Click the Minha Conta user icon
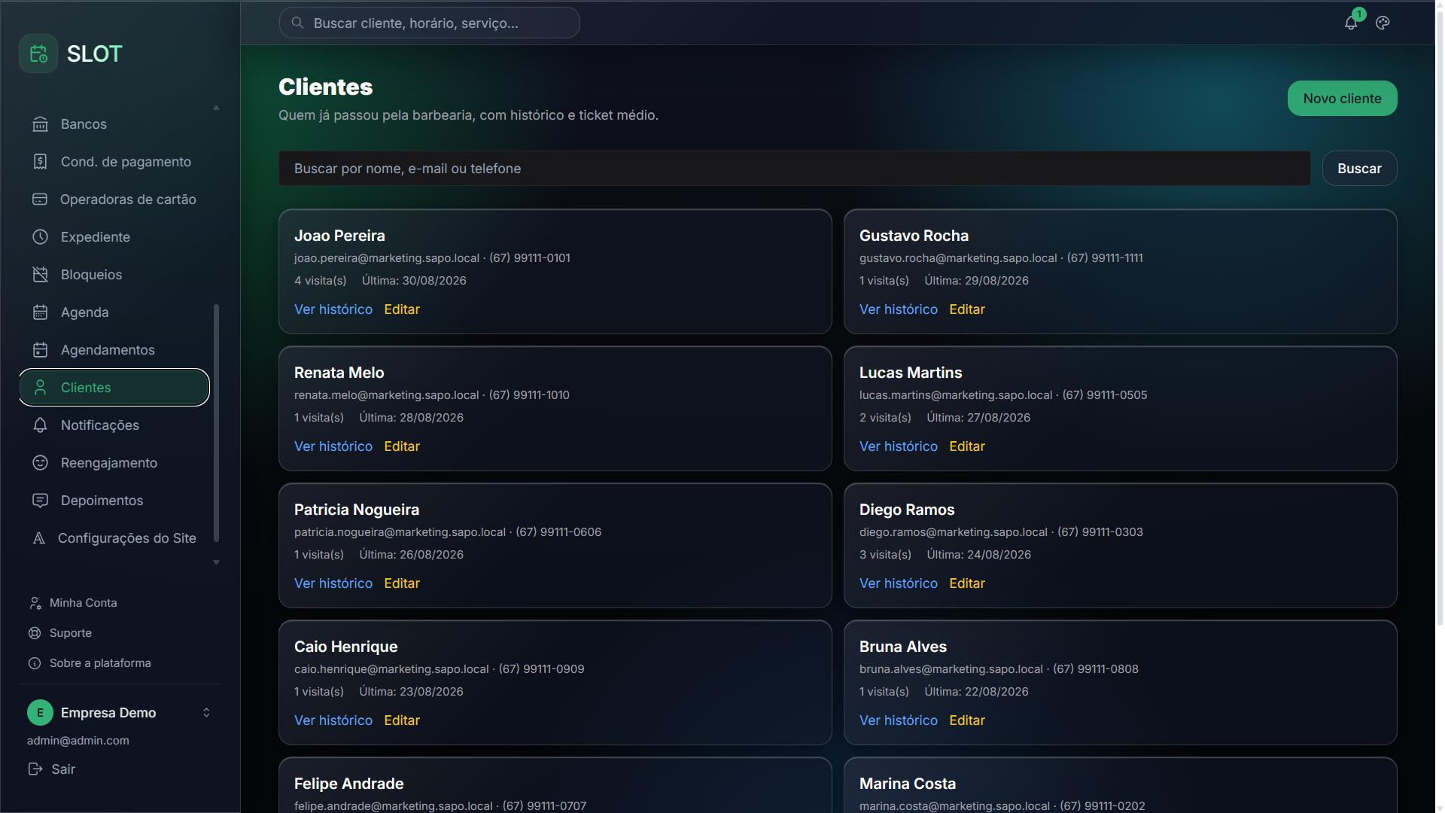The image size is (1445, 813). 35,603
